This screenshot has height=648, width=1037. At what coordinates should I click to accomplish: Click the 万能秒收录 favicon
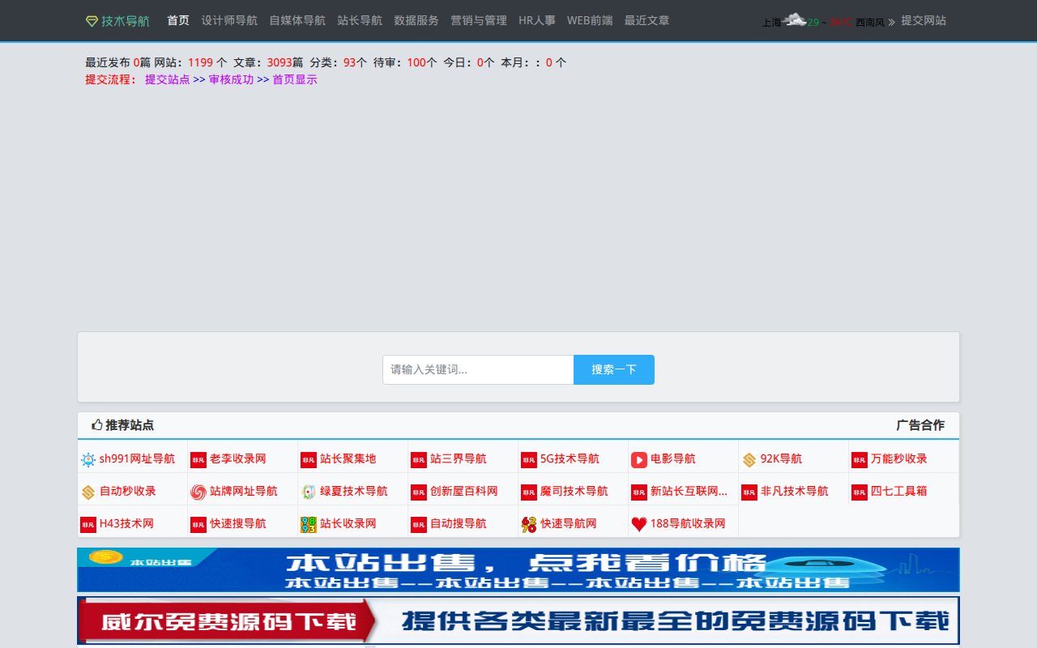[x=860, y=460]
